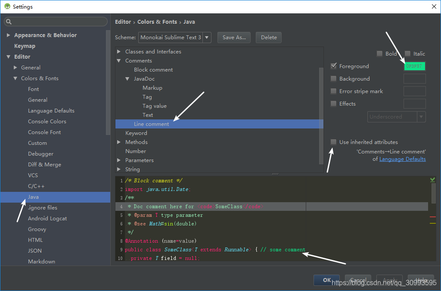441x291 pixels.
Task: Click '// some comment' in code preview
Action: [283, 250]
